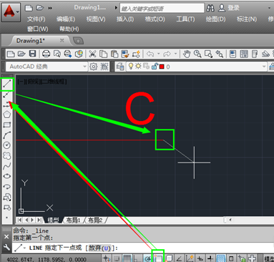This screenshot has height=262, width=274.
Task: Click the Undo arrow icon
Action: point(150,54)
